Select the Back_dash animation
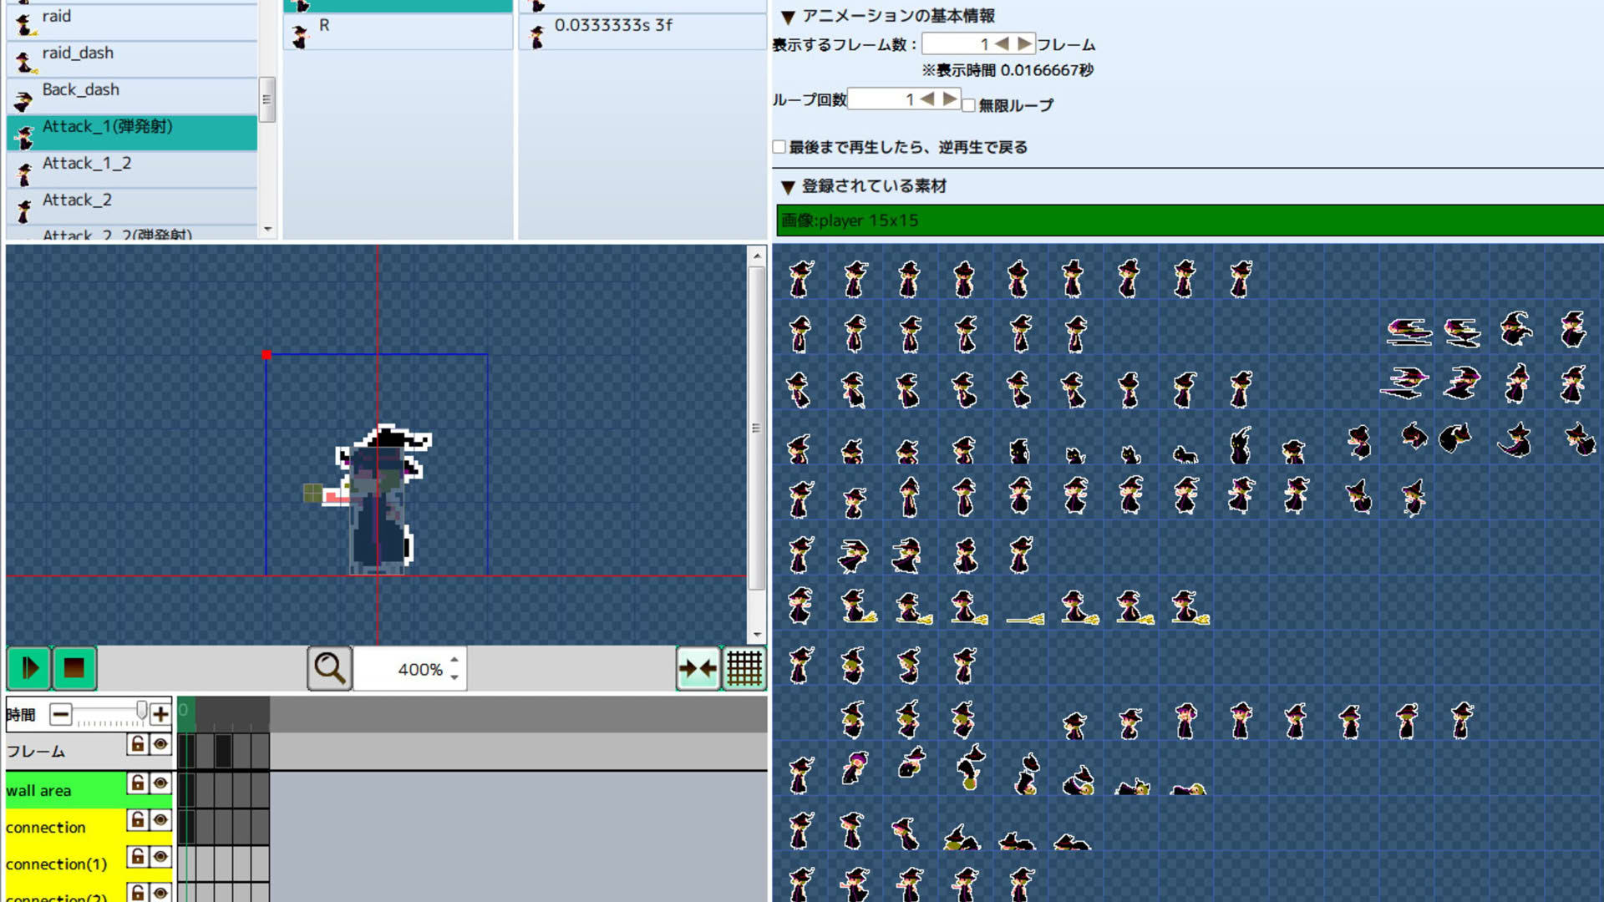 point(132,95)
